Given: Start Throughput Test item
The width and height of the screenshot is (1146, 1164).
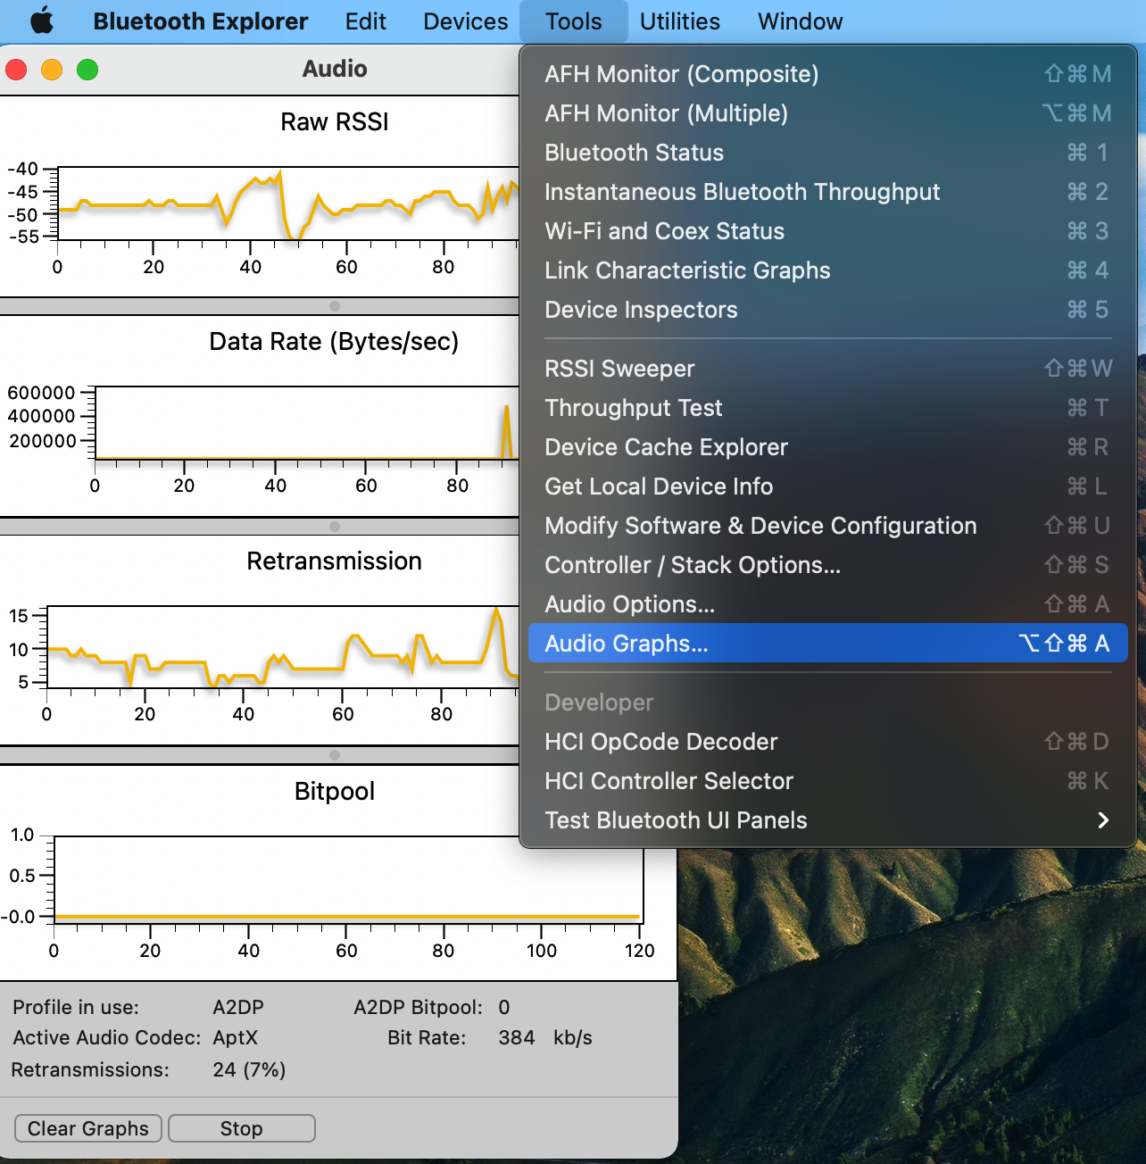Looking at the screenshot, I should pyautogui.click(x=828, y=408).
